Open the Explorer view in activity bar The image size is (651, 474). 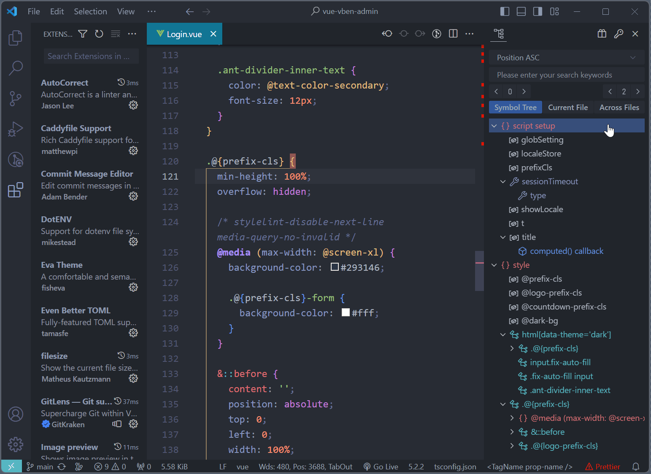pyautogui.click(x=16, y=38)
